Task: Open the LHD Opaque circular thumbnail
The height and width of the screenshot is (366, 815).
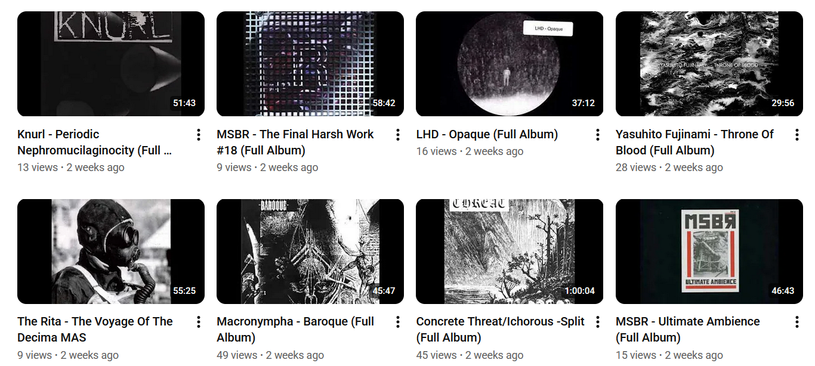Action: click(x=510, y=64)
